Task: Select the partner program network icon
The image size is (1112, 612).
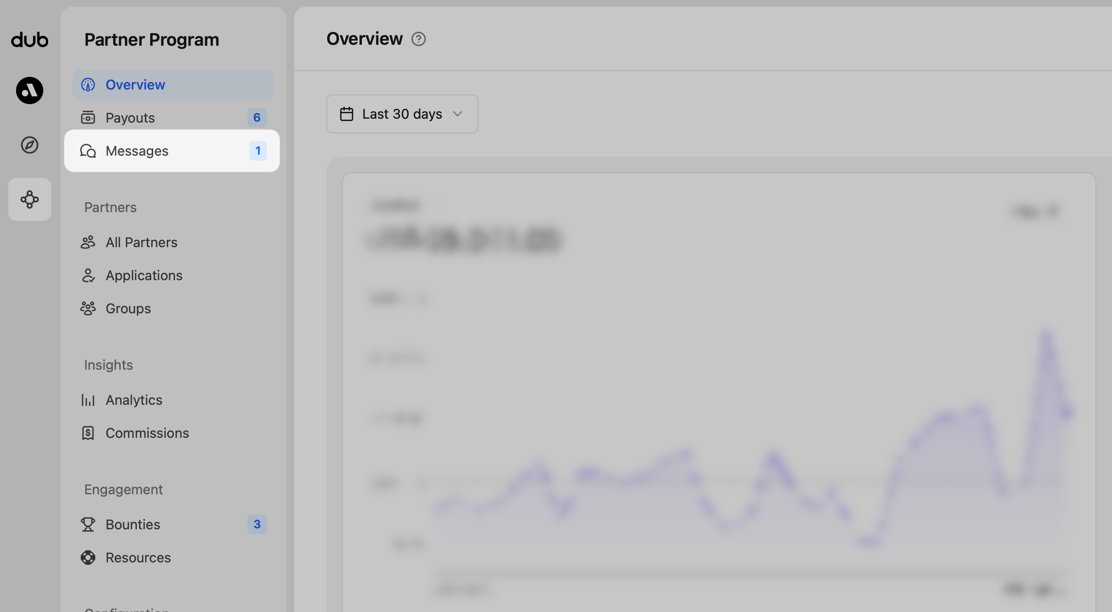Action: (x=30, y=199)
